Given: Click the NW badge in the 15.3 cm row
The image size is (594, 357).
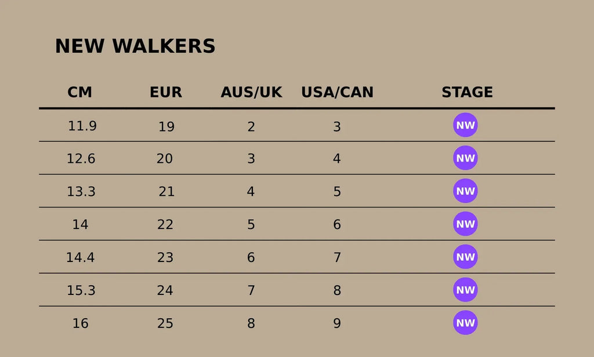Looking at the screenshot, I should 465,290.
